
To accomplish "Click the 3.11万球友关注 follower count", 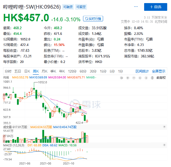I will pyautogui.click(x=155, y=18).
